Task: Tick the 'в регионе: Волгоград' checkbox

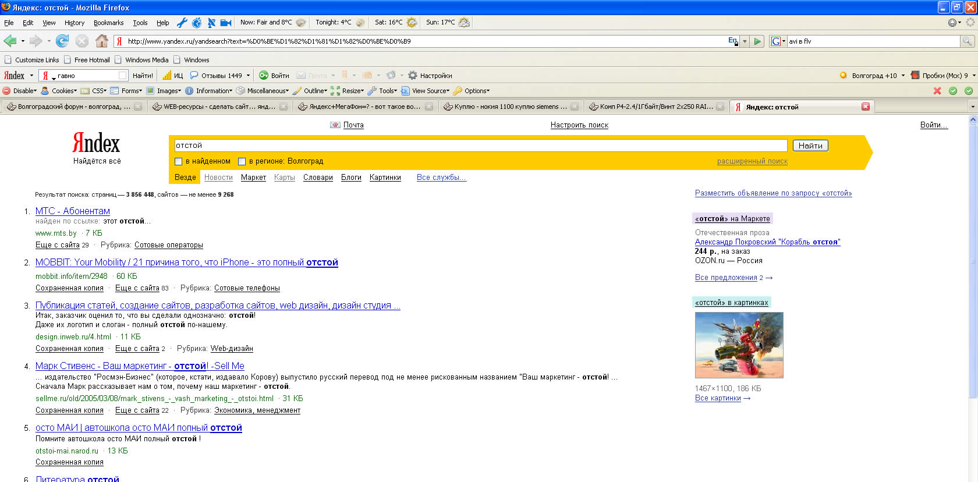Action: tap(242, 161)
